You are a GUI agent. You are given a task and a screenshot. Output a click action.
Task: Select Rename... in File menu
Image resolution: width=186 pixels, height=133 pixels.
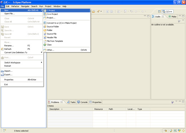pyautogui.click(x=22, y=46)
